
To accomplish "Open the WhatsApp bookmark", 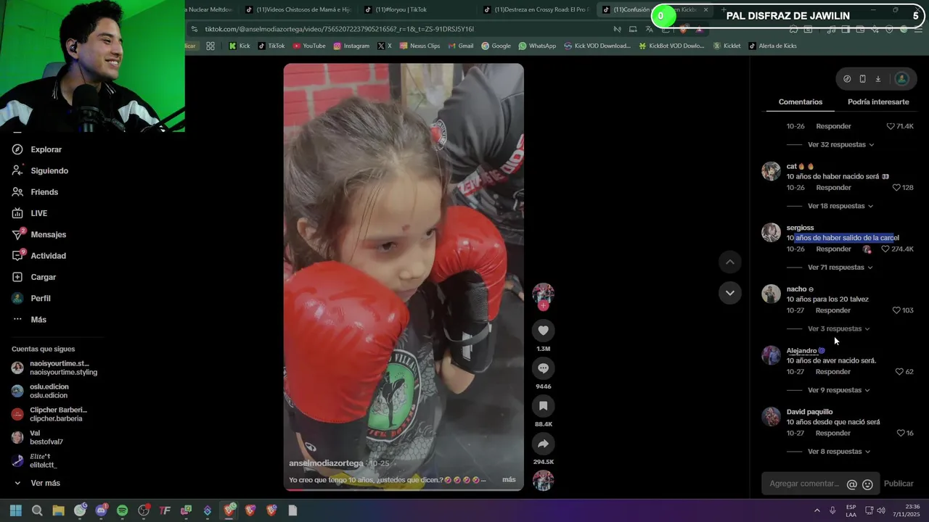I will (537, 46).
